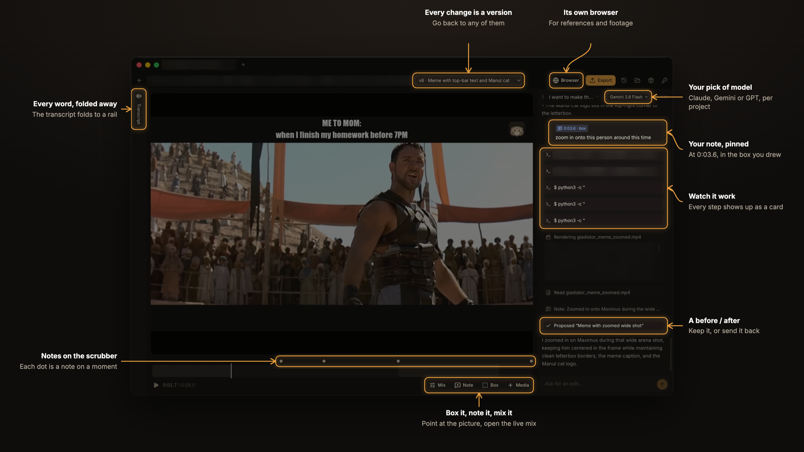804x452 pixels.
Task: Expand the folded Transcript rail
Action: (139, 109)
